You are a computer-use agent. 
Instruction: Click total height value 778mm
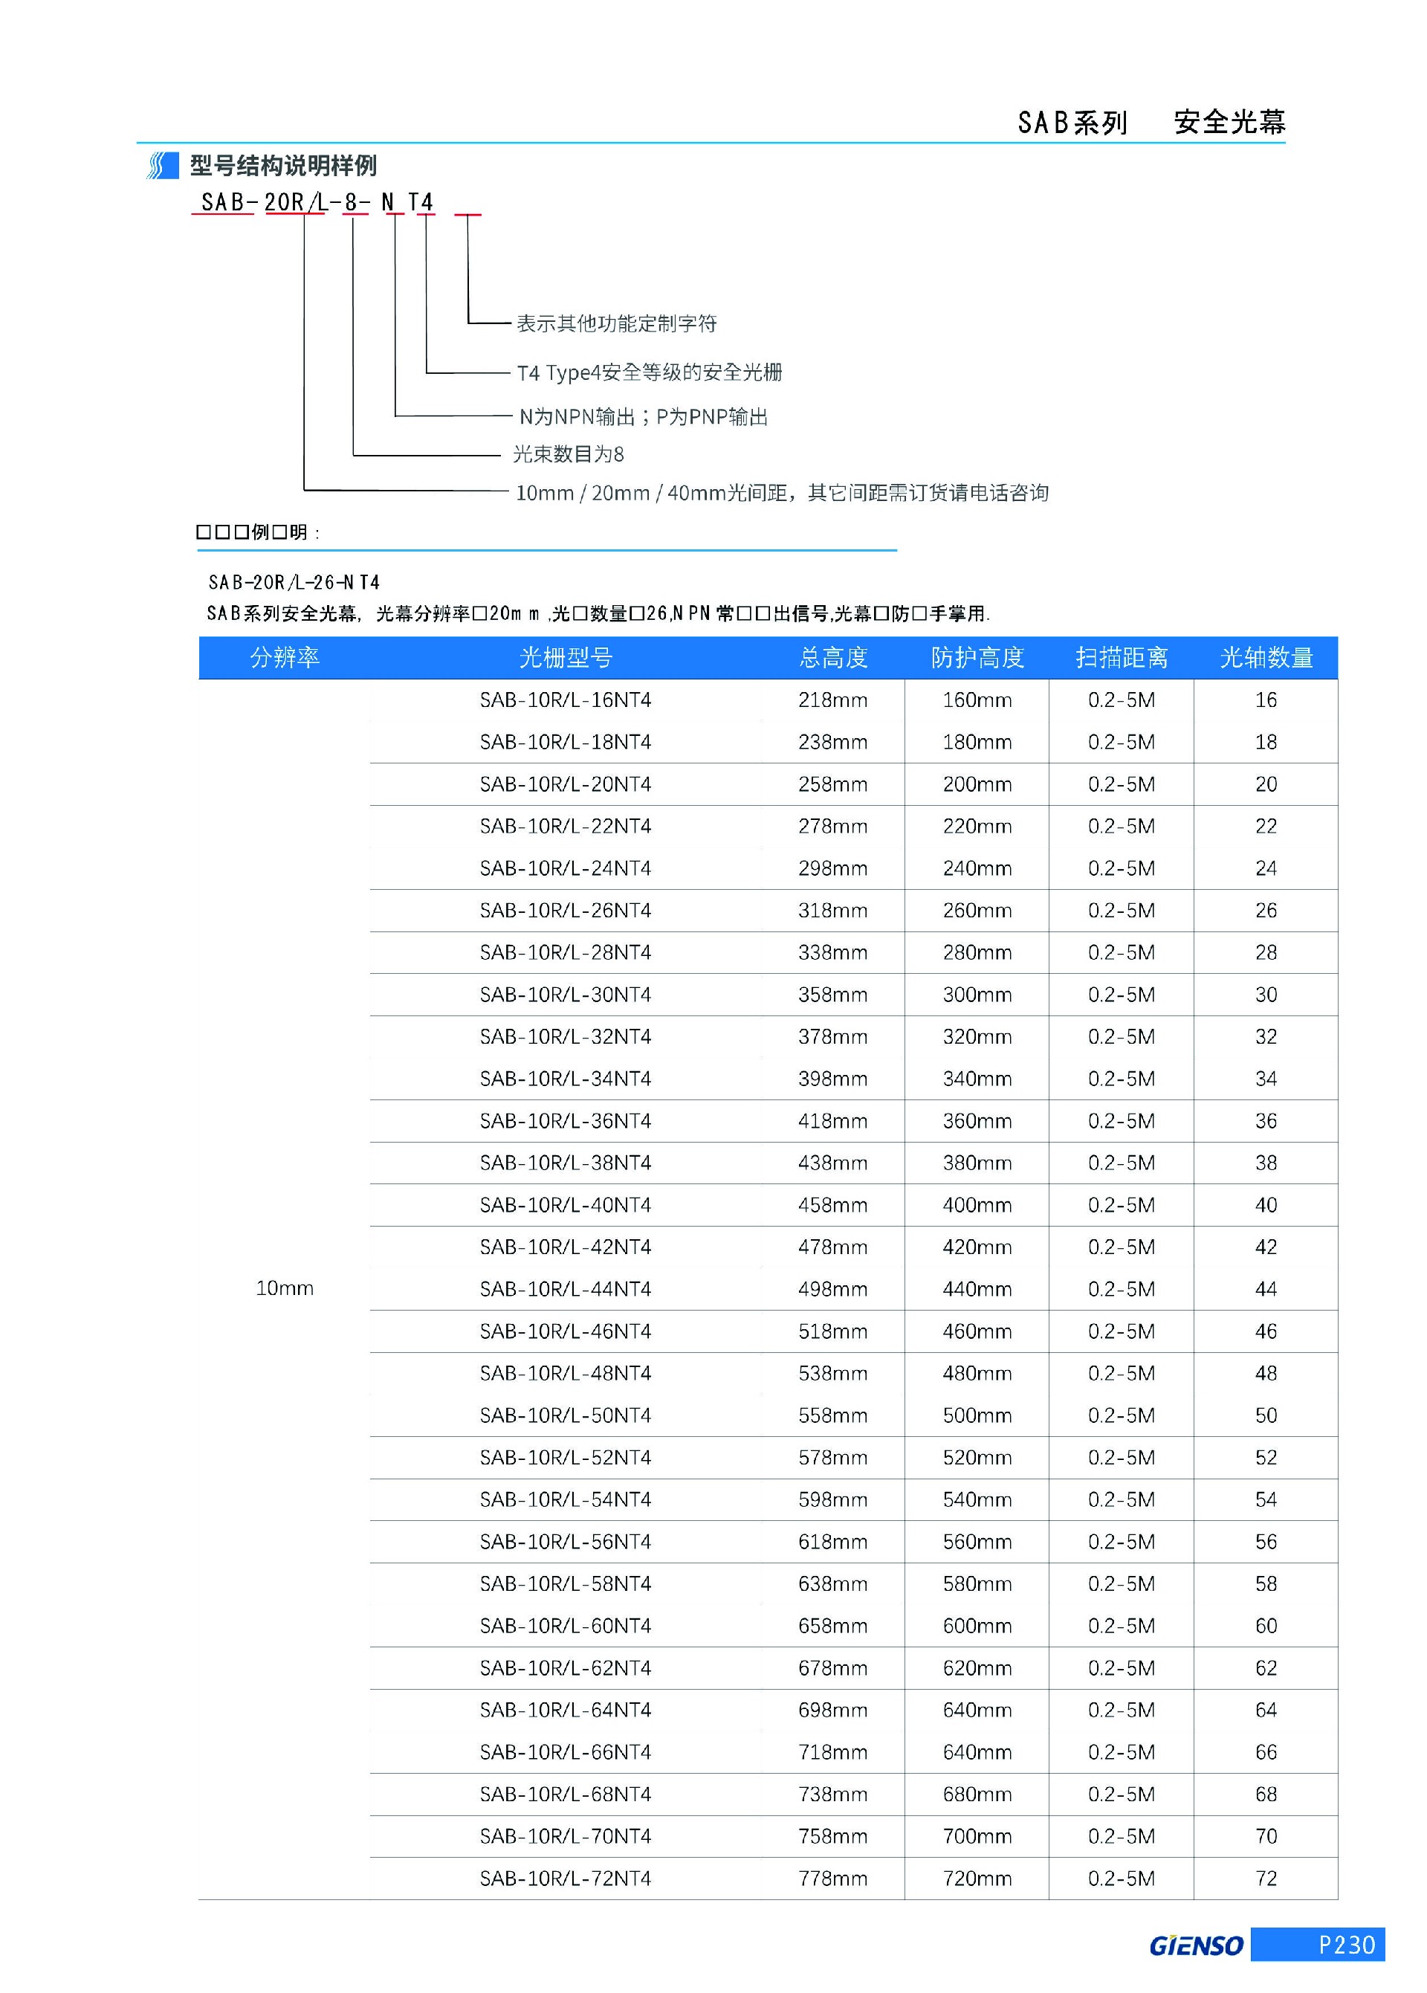833,1878
